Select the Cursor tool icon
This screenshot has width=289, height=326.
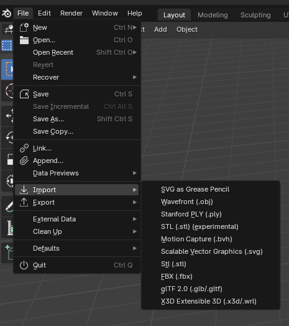8,91
